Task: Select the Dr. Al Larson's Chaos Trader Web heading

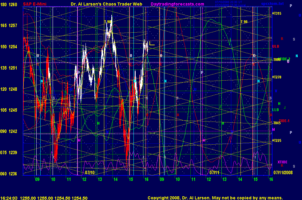Action: [x=106, y=4]
